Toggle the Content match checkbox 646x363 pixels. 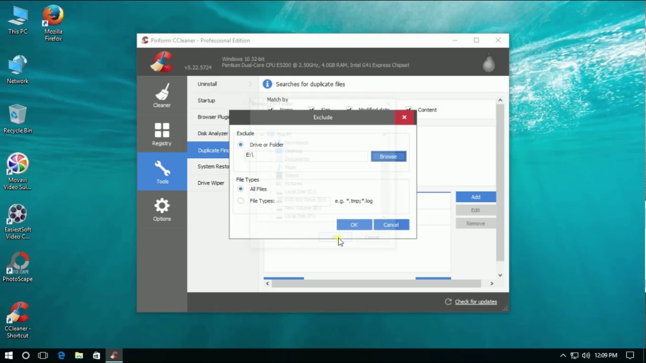point(408,109)
